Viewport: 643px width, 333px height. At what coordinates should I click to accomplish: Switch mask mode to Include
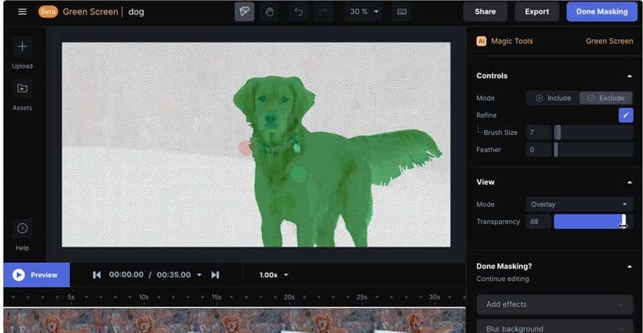[x=553, y=98]
